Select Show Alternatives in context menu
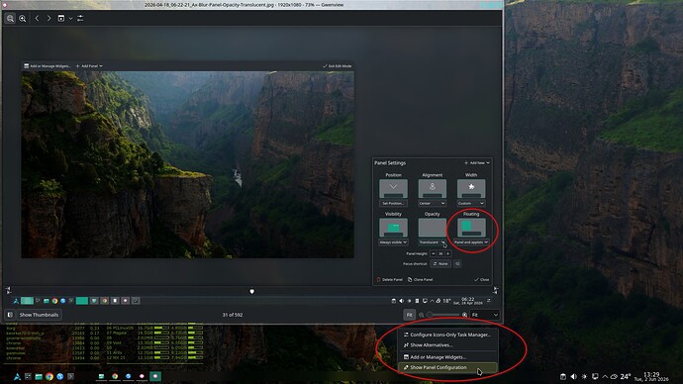The image size is (683, 384). [446, 344]
